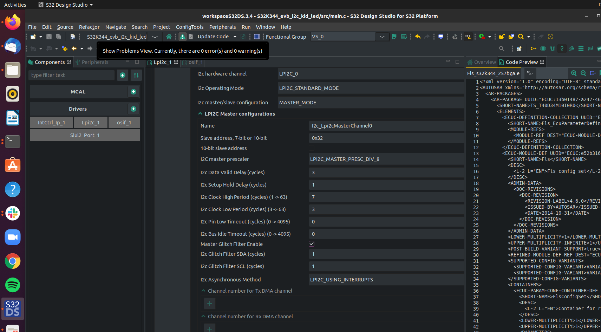Select the osif_1 driver button
601x332 pixels.
124,122
